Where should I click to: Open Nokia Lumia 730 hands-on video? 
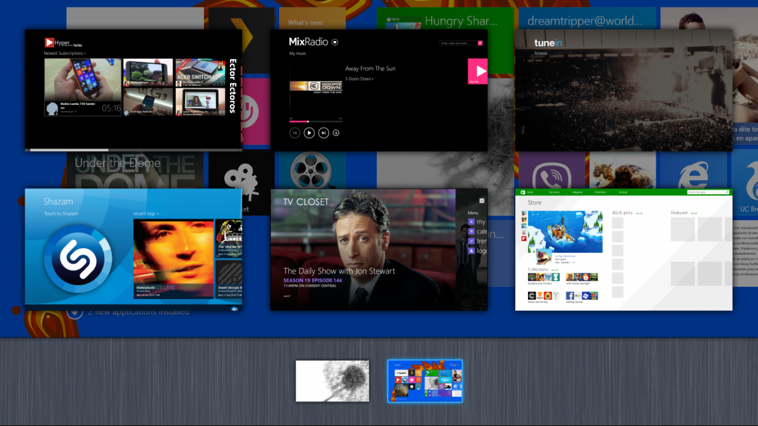(x=82, y=87)
